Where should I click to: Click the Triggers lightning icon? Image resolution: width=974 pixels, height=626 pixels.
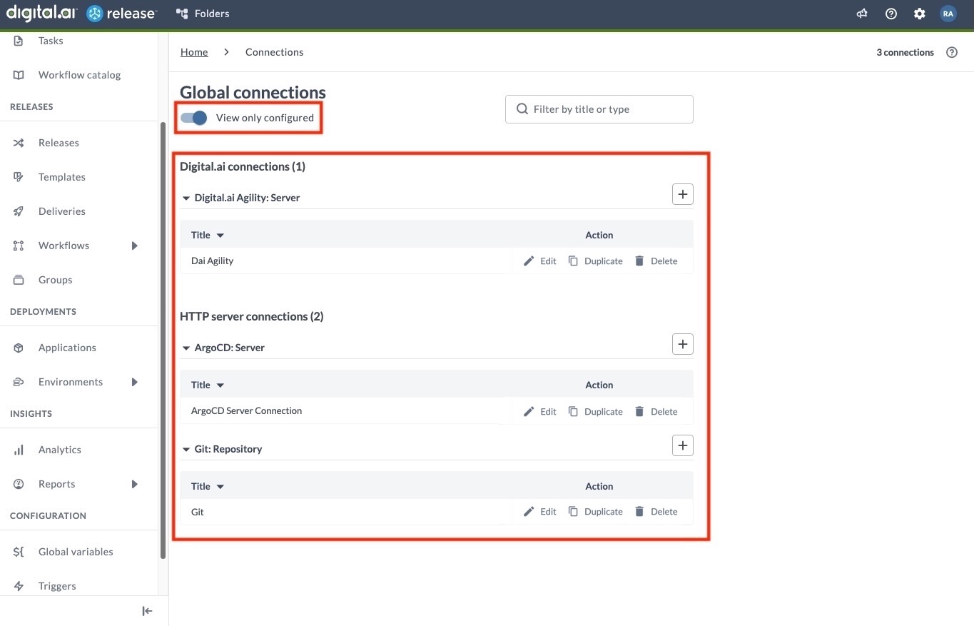[x=19, y=586]
